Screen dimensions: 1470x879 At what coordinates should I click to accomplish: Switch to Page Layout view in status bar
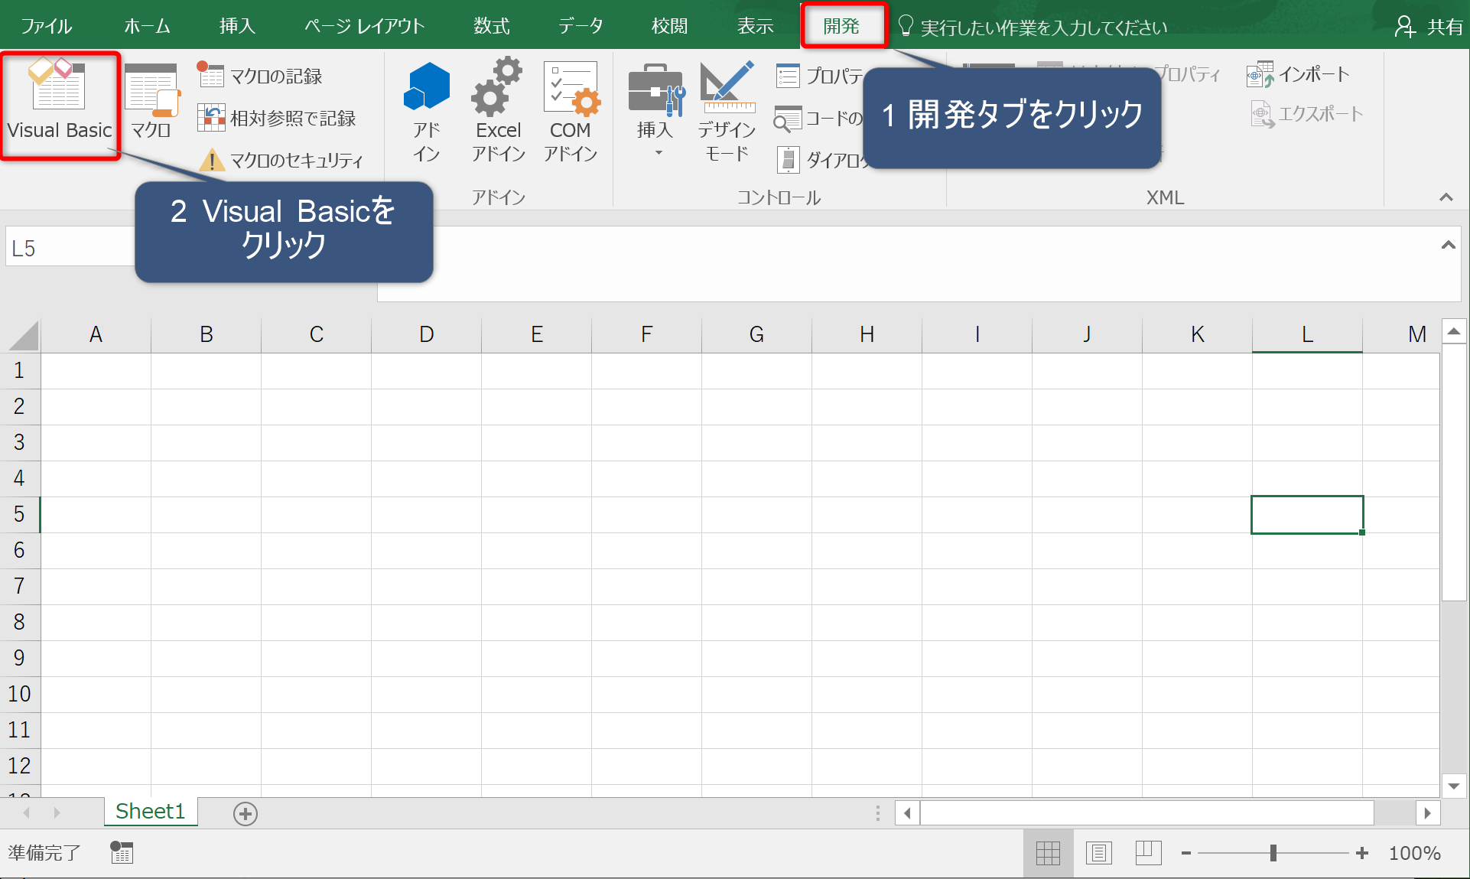[x=1099, y=852]
